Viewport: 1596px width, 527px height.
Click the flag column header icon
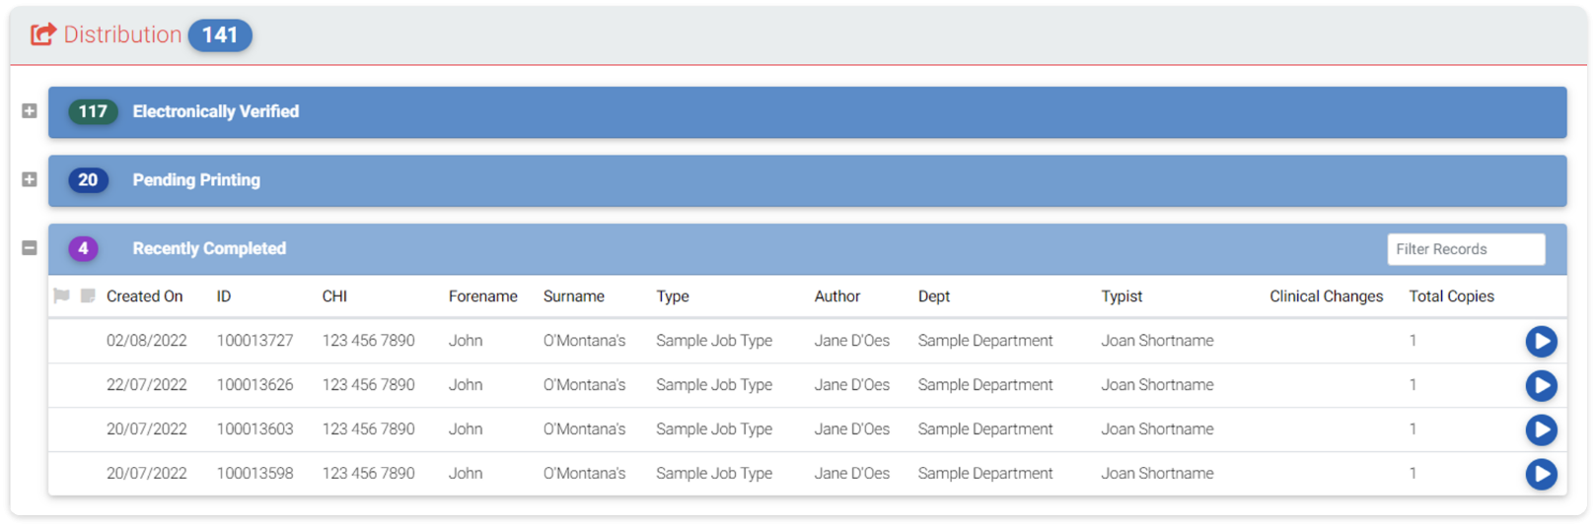(61, 296)
